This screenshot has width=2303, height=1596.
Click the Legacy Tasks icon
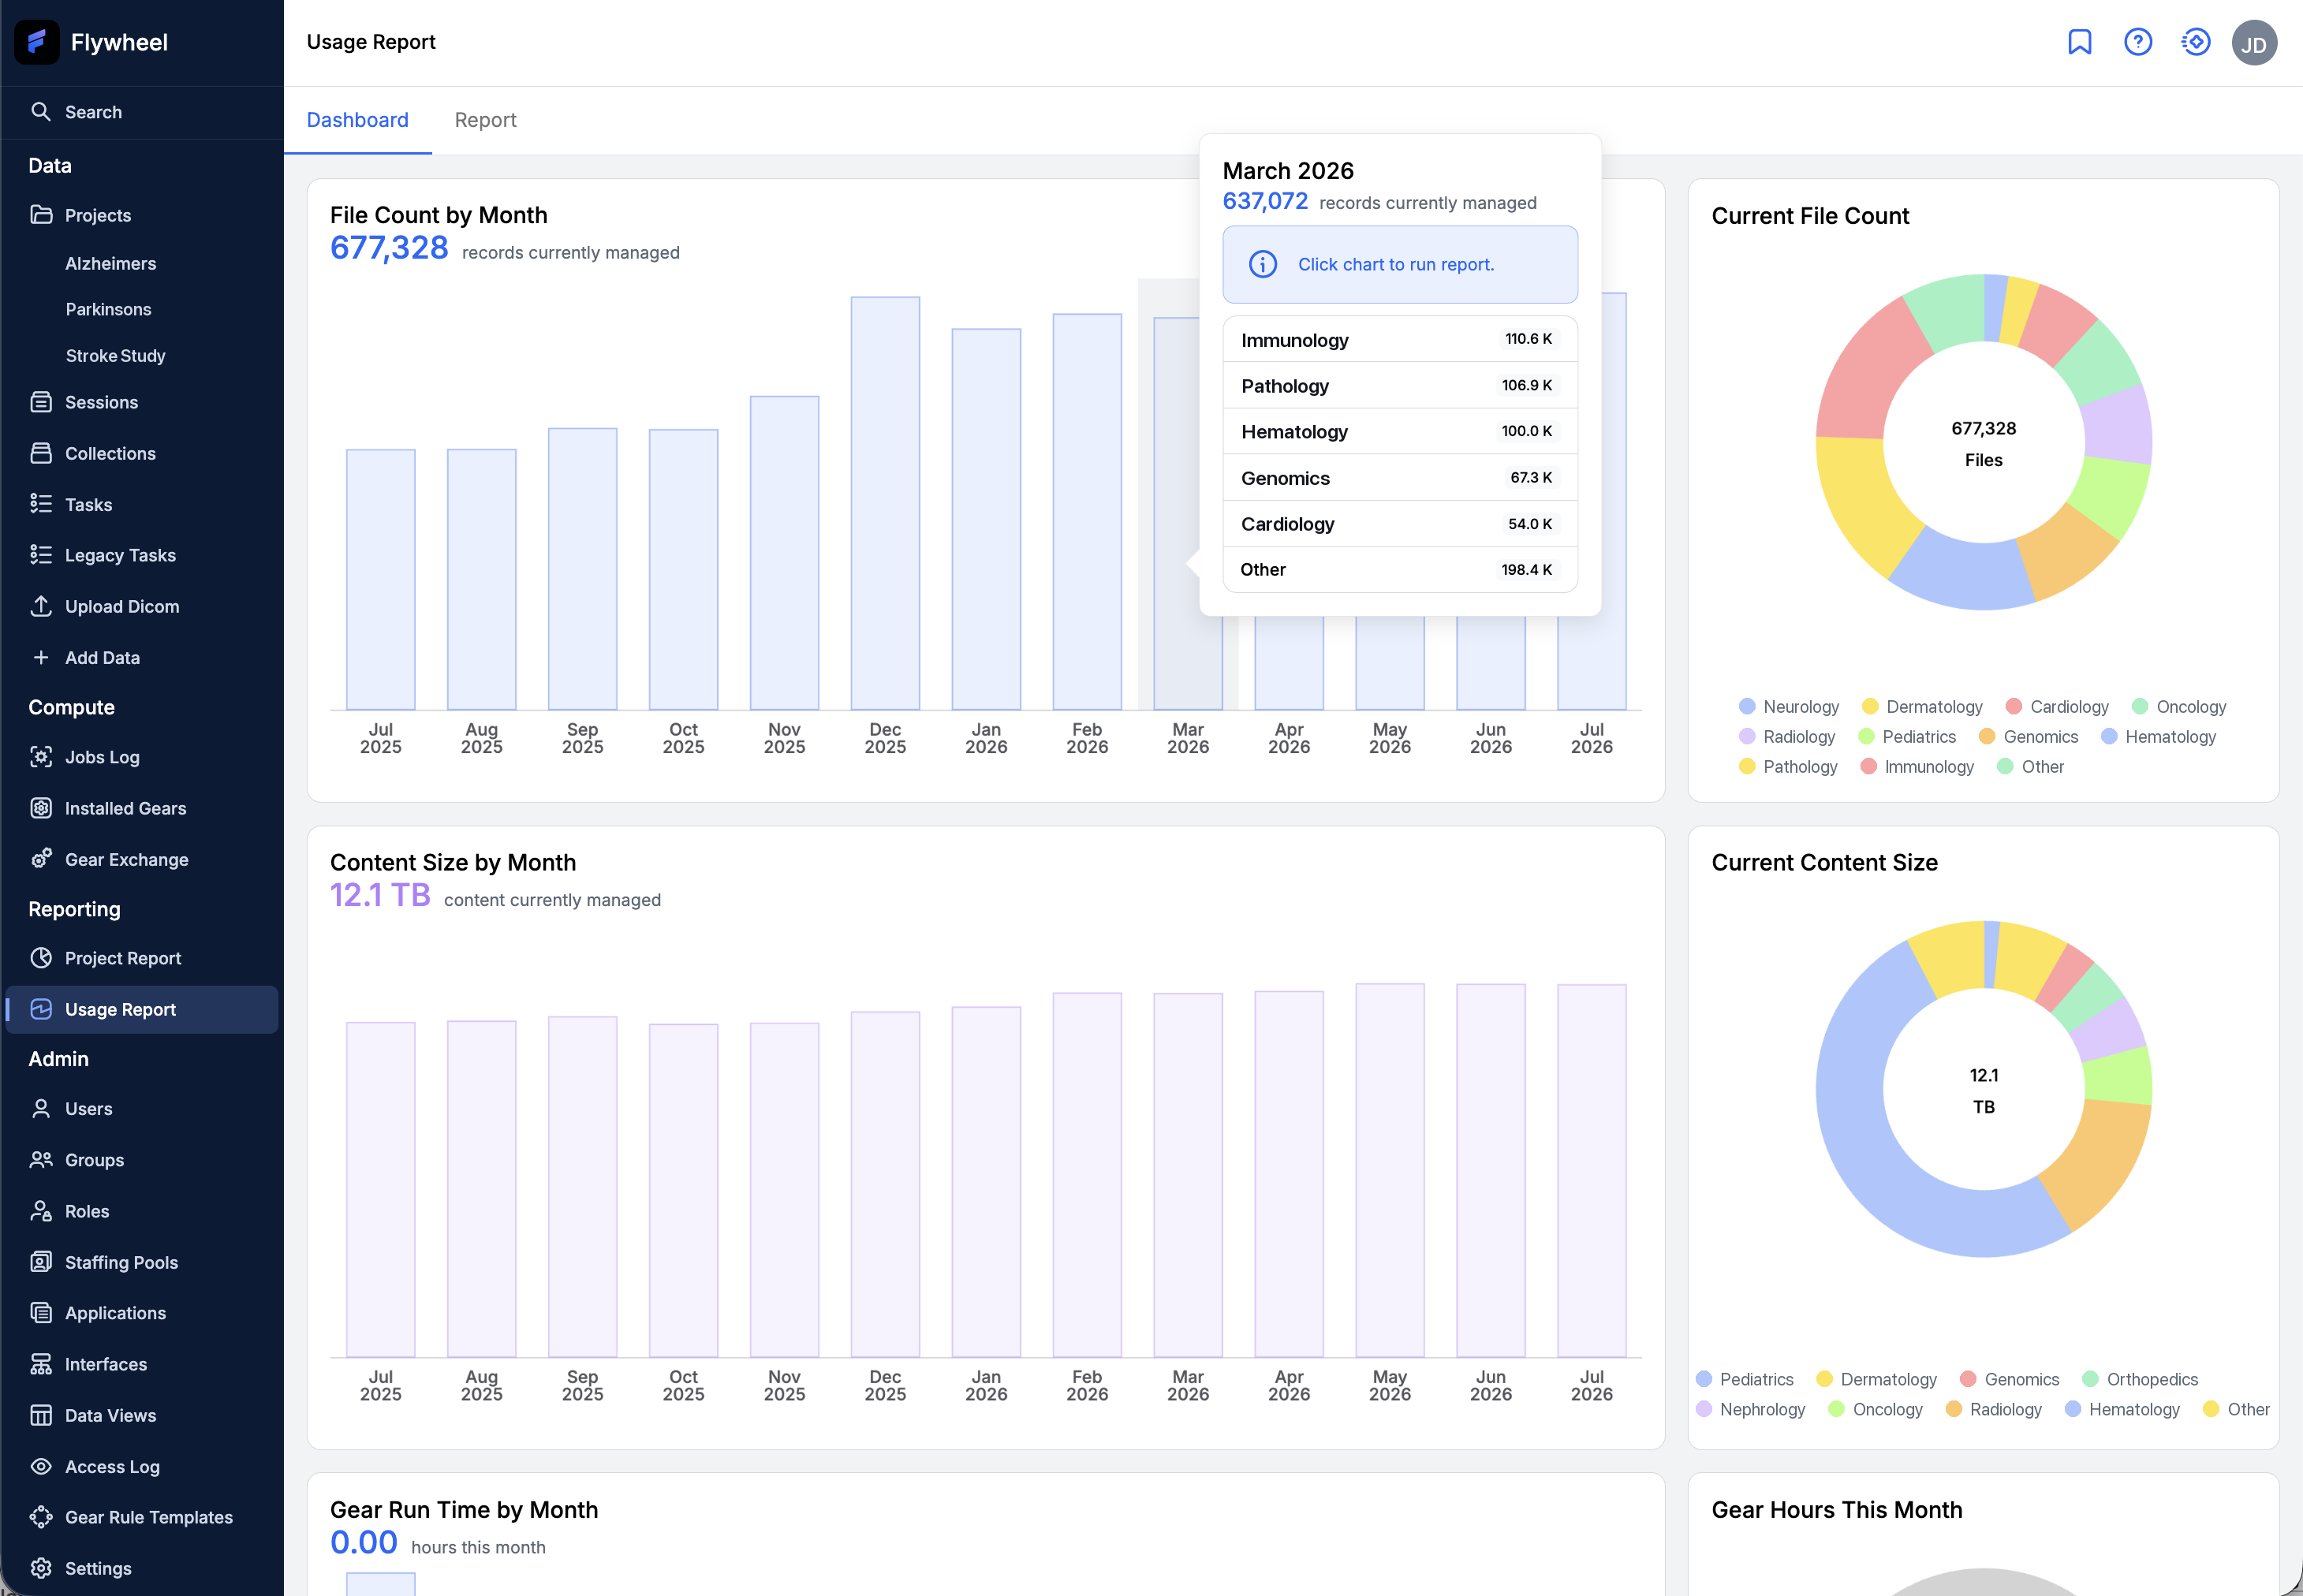pos(41,555)
